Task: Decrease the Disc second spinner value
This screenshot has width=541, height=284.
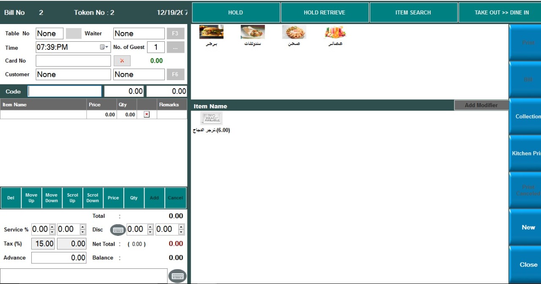Action: [x=181, y=232]
